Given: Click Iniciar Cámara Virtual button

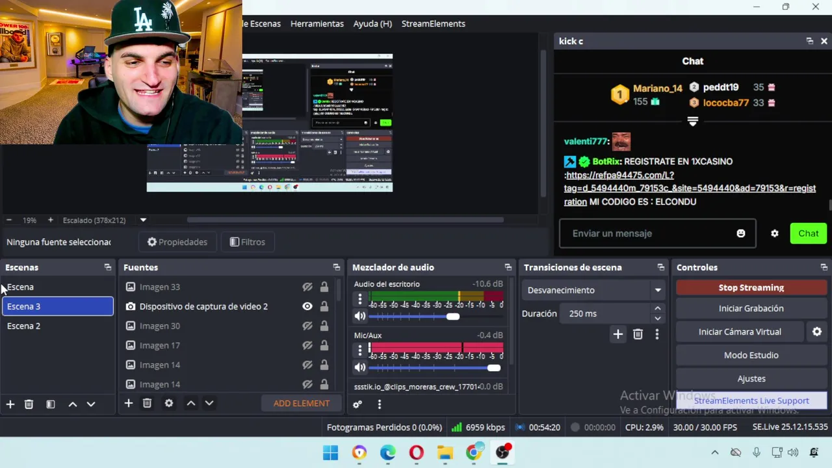Looking at the screenshot, I should 740,331.
